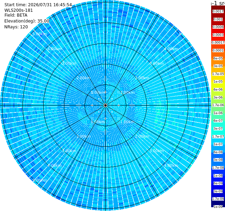Click the 1e-05 yellow colorbar label
The height and width of the screenshot is (211, 225).
pos(218,82)
